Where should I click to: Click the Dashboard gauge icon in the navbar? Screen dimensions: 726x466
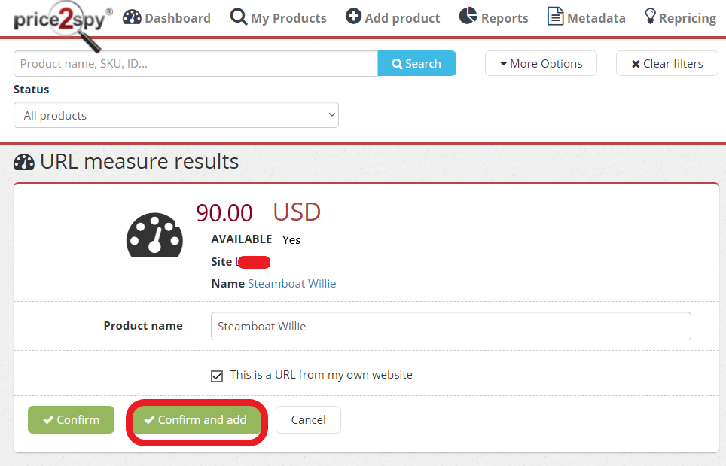pos(132,17)
